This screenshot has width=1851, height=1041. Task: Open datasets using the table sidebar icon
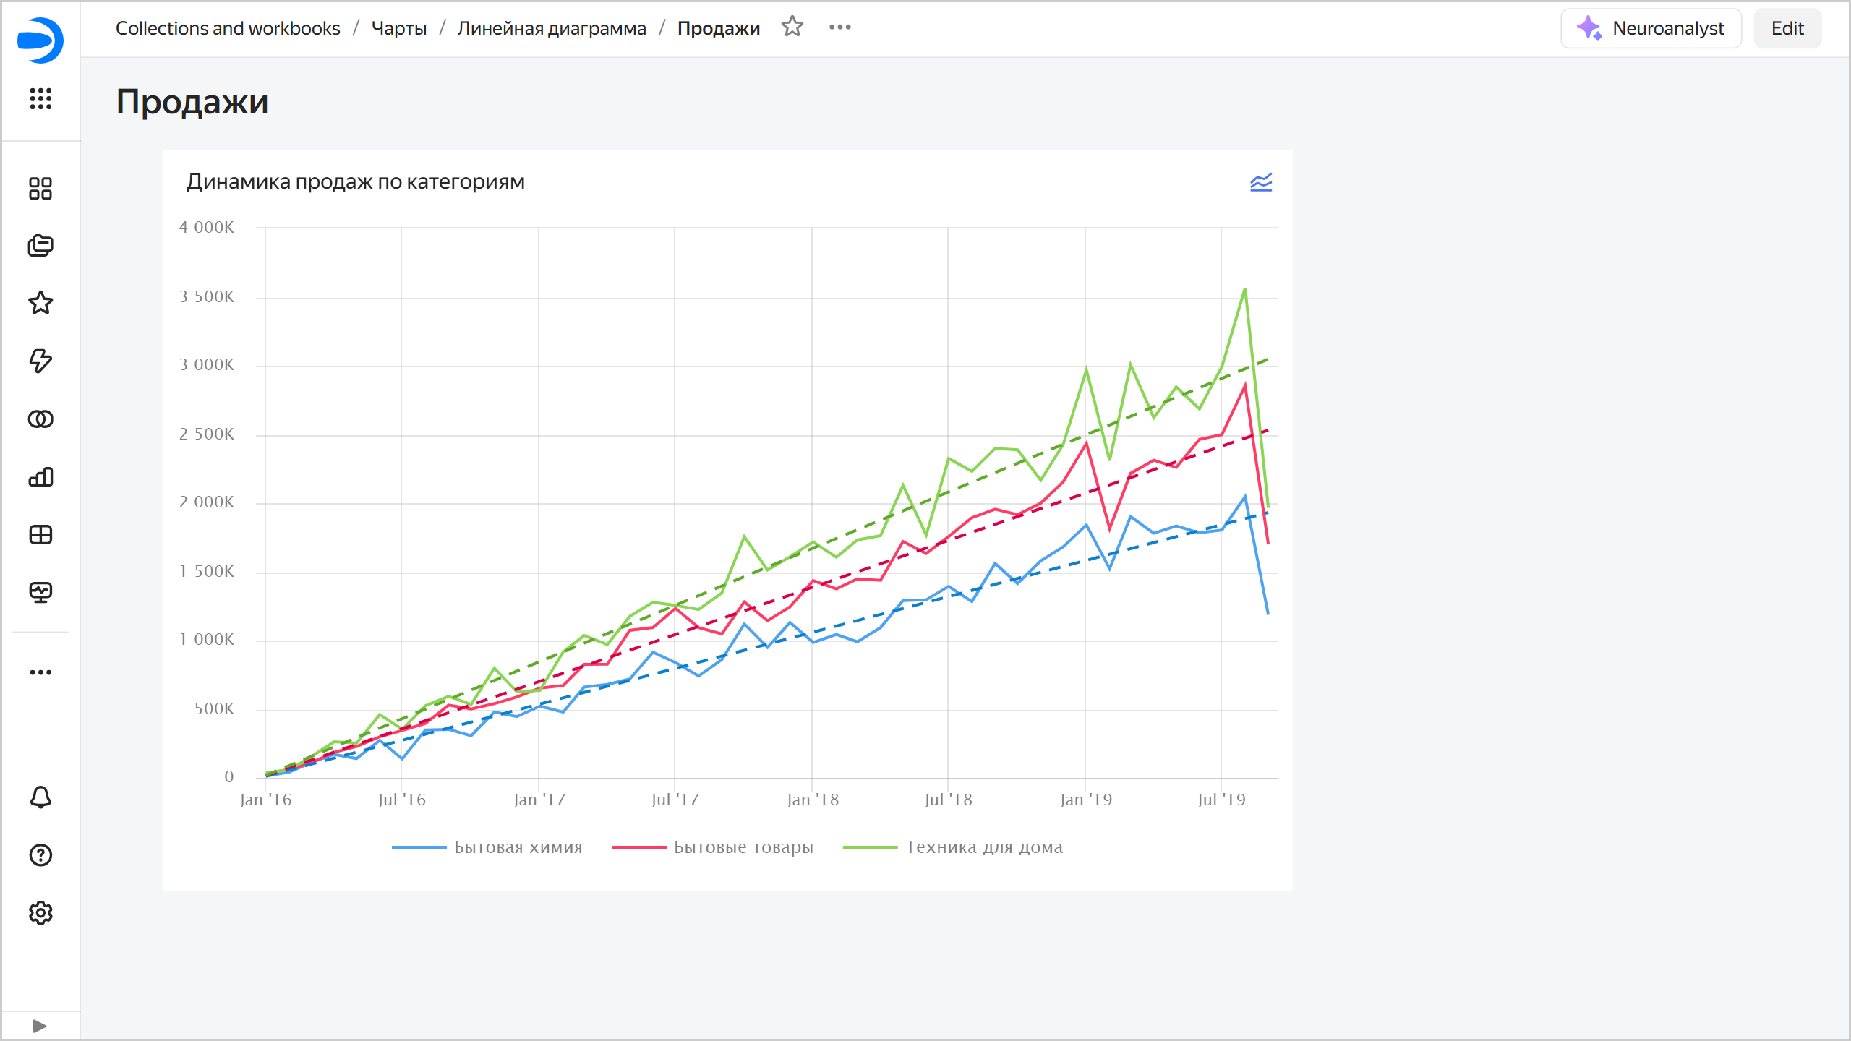click(x=41, y=534)
